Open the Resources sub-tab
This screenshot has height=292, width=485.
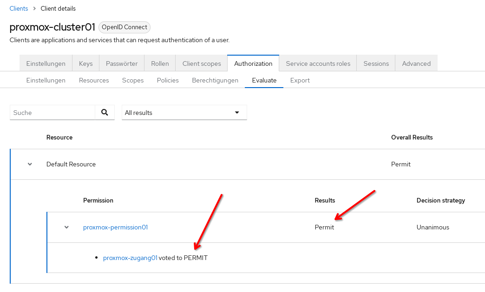[94, 80]
